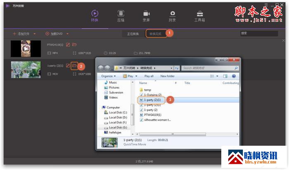Click the 加载DVD button
Screen dimensions: 289x170
pos(54,34)
